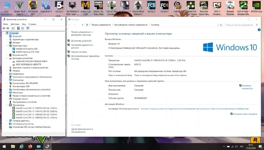
Task: Click Изменить ключ продукта link
Action: click(245, 114)
